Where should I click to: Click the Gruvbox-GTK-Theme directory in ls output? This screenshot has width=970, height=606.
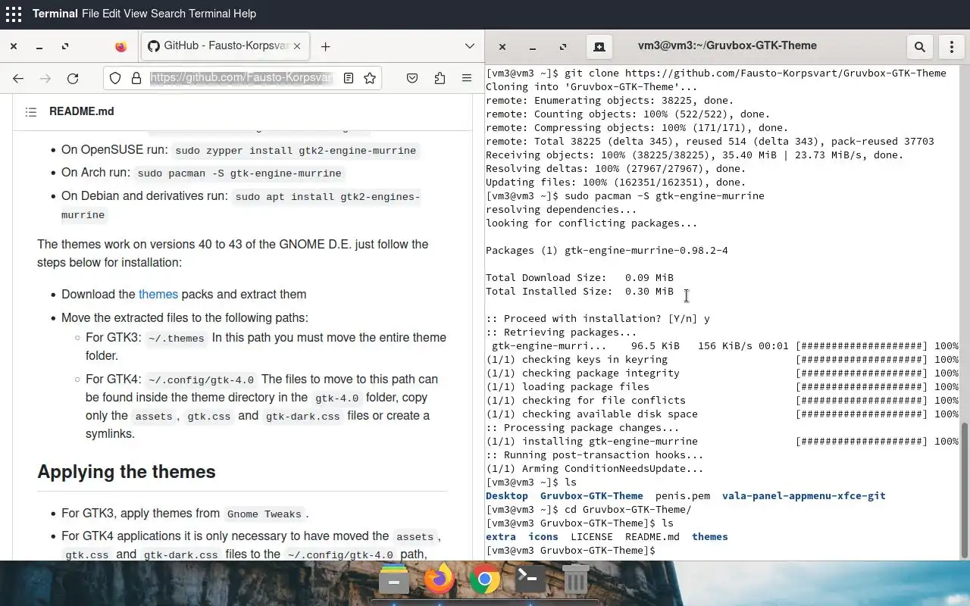coord(591,495)
